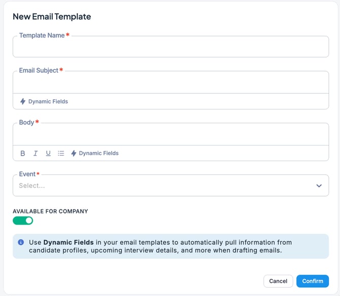The height and width of the screenshot is (296, 340).
Task: Click the info icon in the blue banner
Action: (21, 242)
